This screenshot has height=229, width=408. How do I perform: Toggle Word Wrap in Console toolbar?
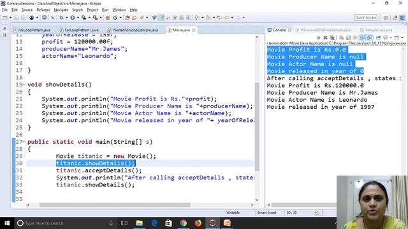click(355, 38)
